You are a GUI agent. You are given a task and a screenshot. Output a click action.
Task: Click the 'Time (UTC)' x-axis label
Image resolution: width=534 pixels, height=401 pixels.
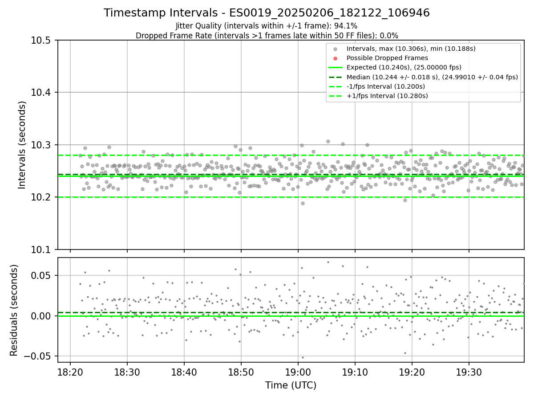coord(291,385)
